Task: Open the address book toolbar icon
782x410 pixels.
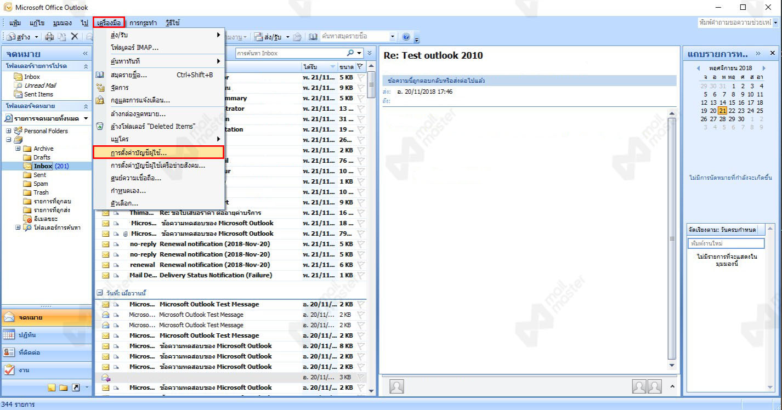Action: [313, 37]
